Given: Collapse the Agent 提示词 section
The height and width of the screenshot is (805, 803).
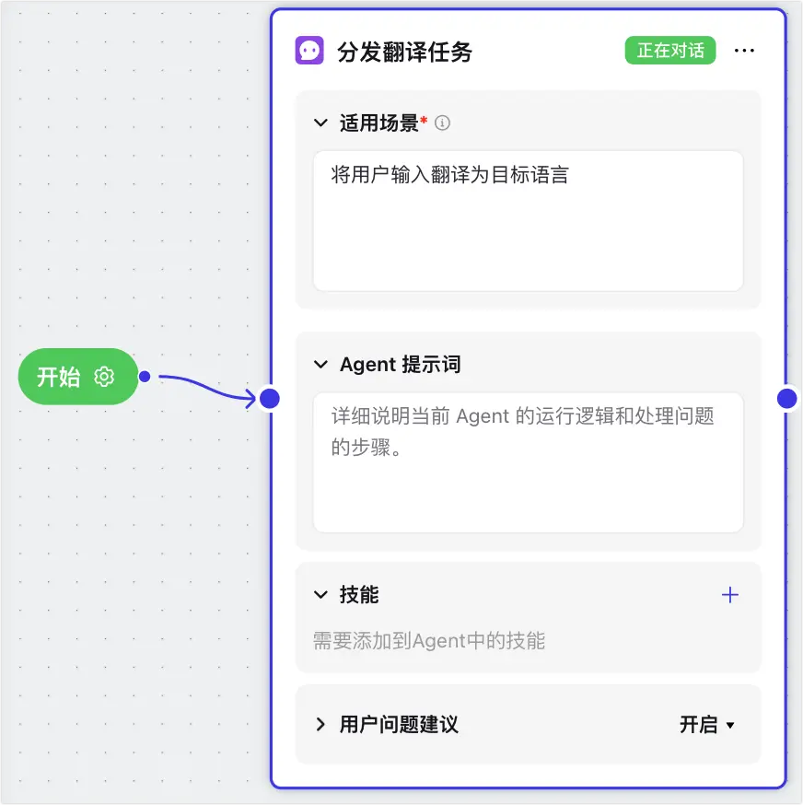Looking at the screenshot, I should (320, 364).
